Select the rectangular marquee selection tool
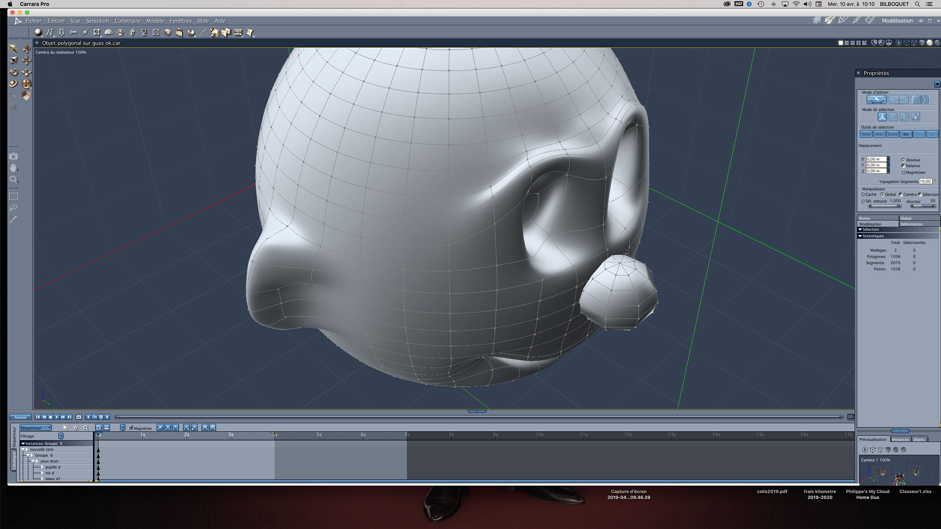The image size is (941, 529). click(13, 196)
